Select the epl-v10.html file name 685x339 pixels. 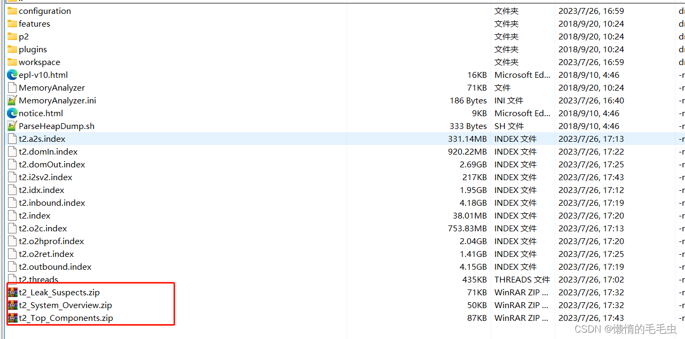[x=43, y=75]
